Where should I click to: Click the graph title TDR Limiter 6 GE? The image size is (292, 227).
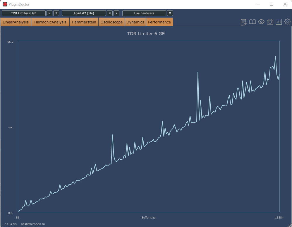[x=146, y=34]
